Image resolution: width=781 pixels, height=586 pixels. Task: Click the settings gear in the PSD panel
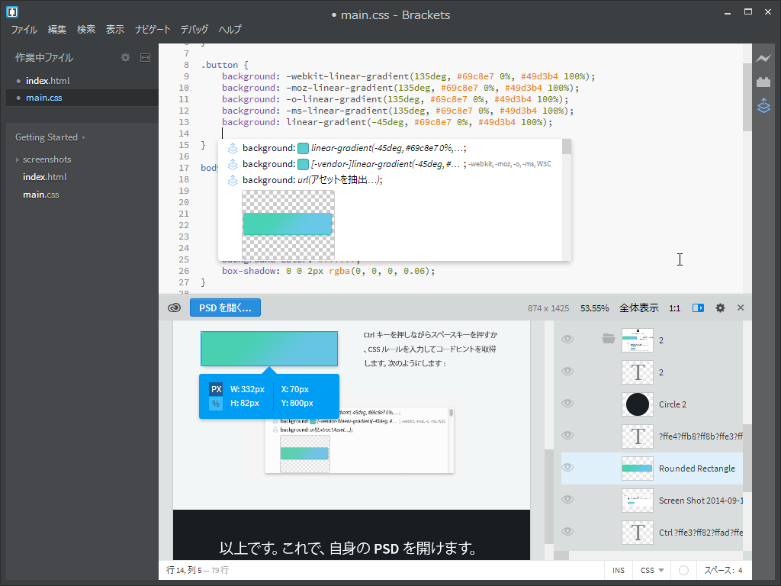coord(720,307)
